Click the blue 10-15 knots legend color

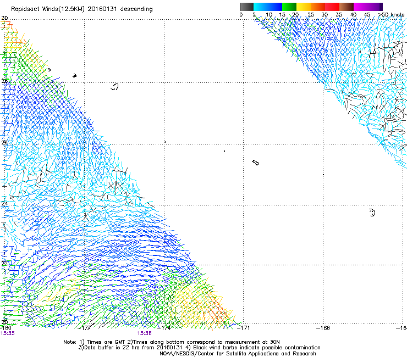pos(275,7)
